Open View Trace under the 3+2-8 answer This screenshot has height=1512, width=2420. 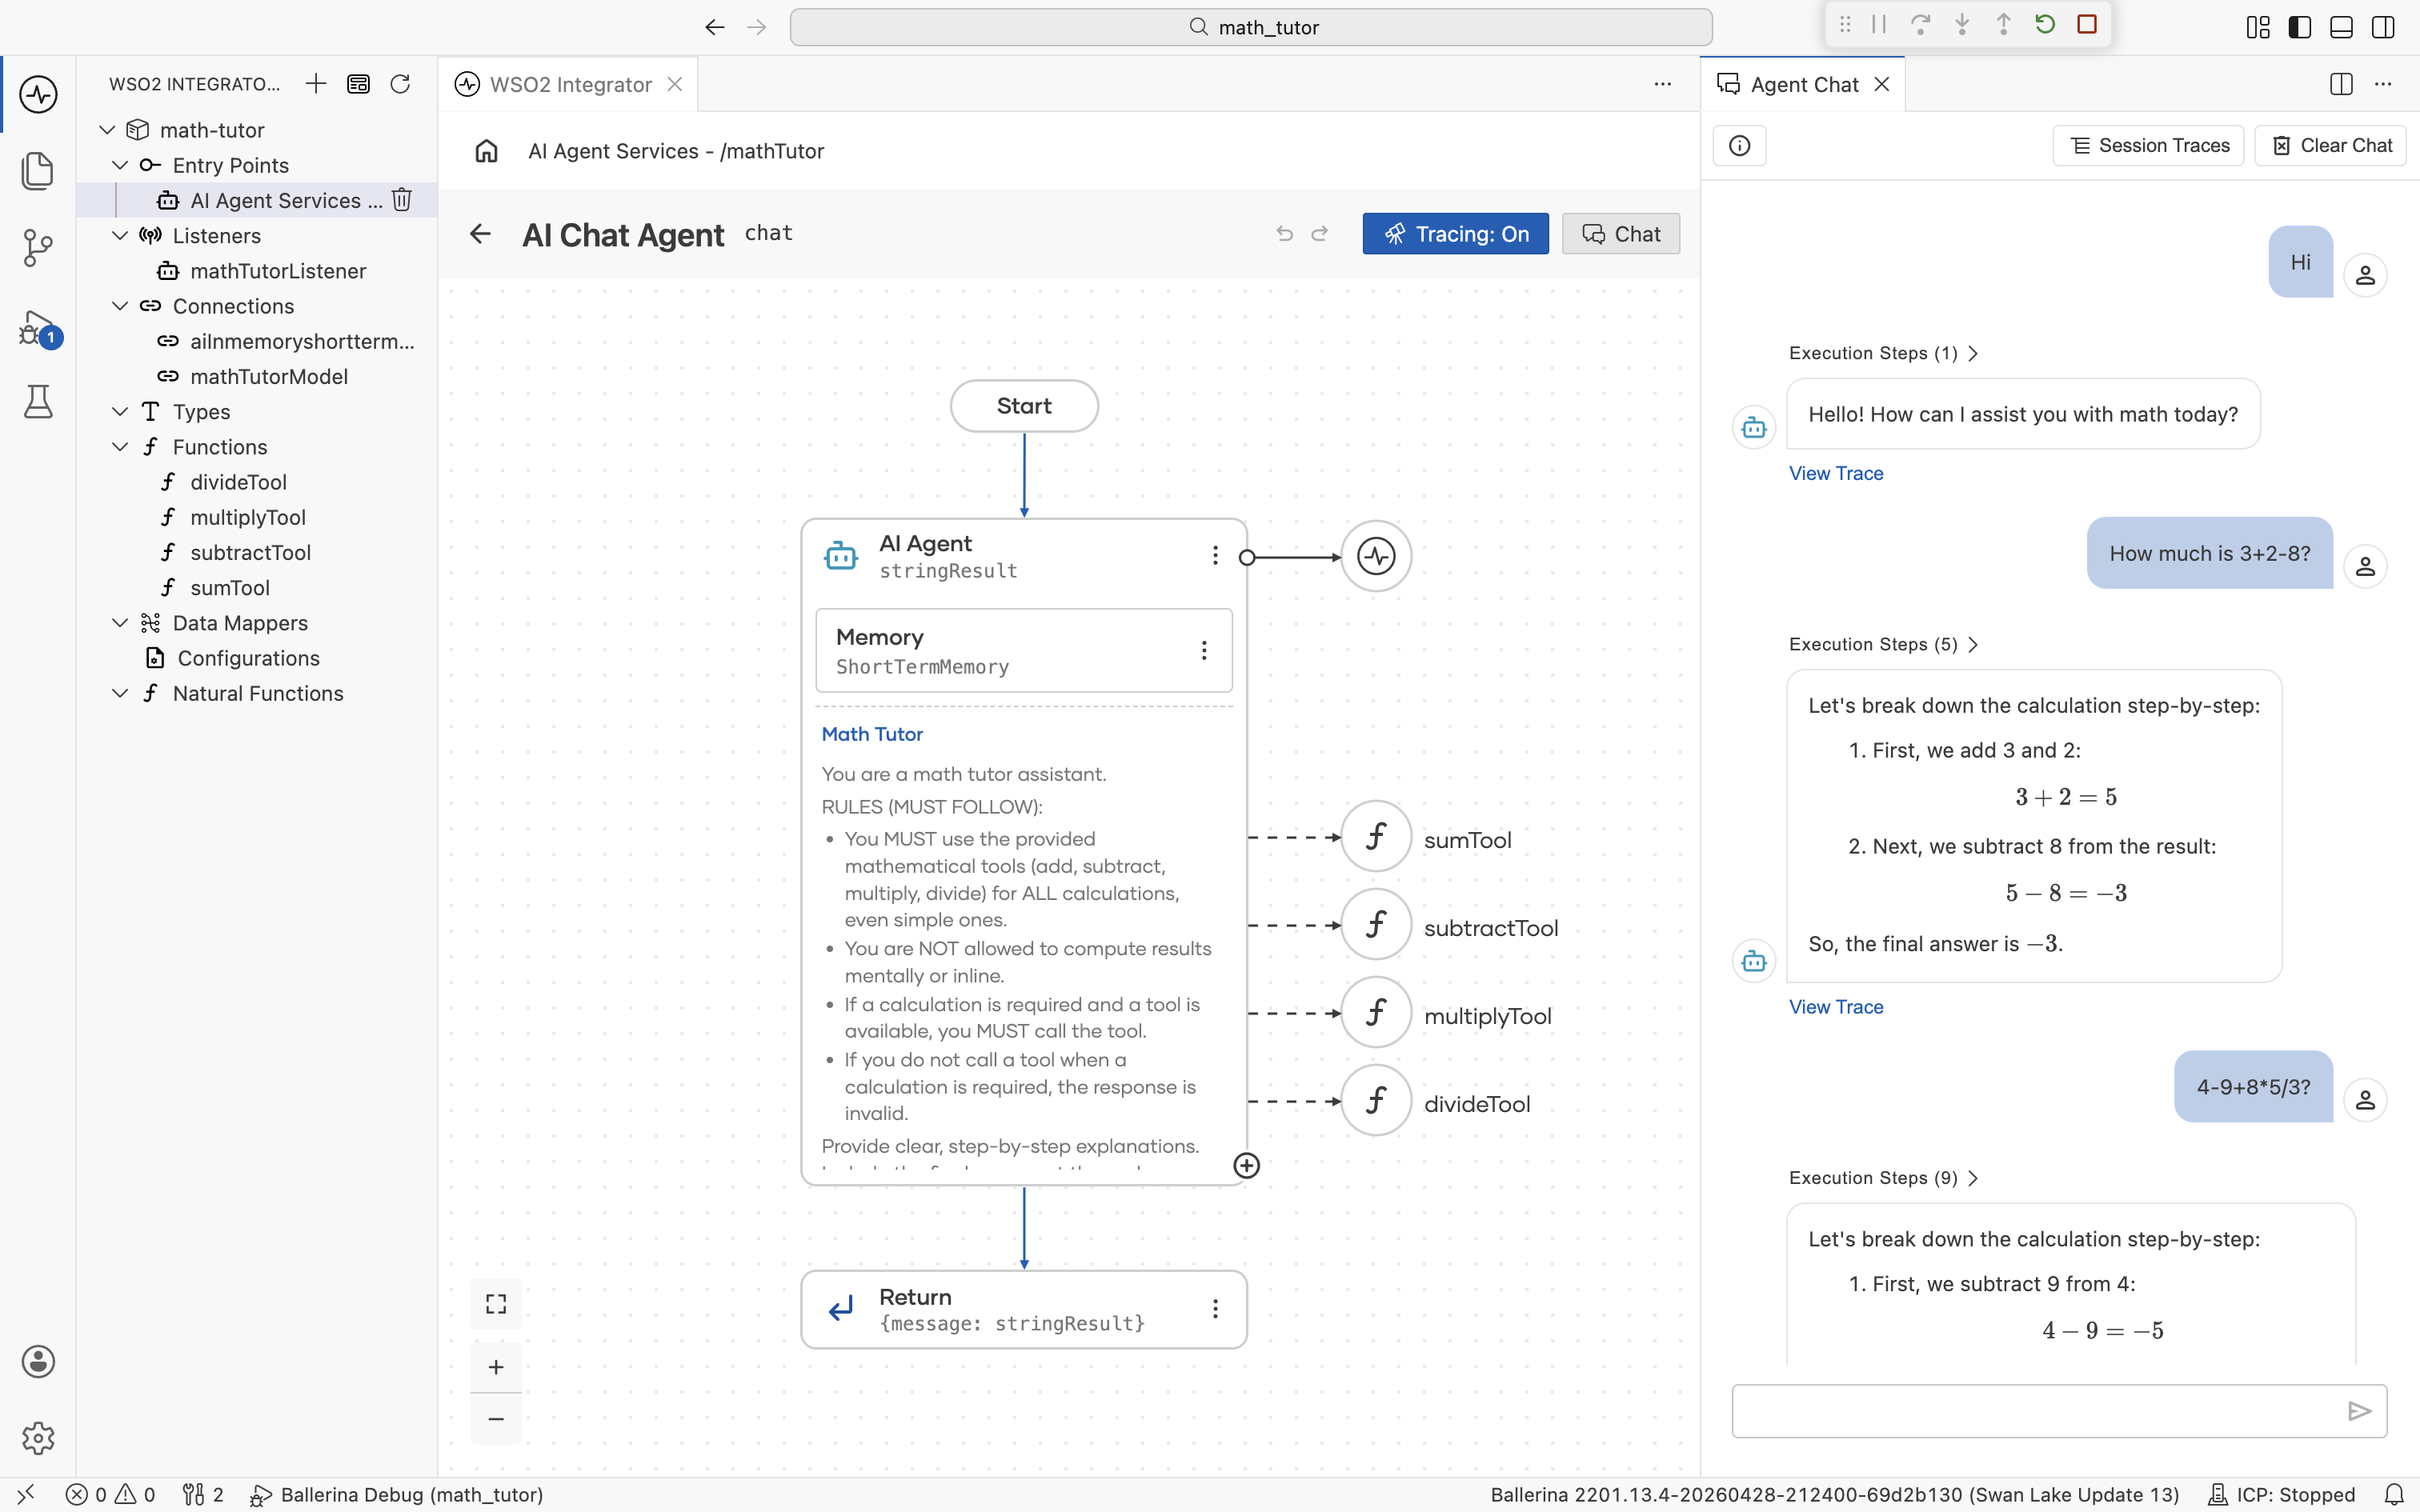pyautogui.click(x=1836, y=1007)
